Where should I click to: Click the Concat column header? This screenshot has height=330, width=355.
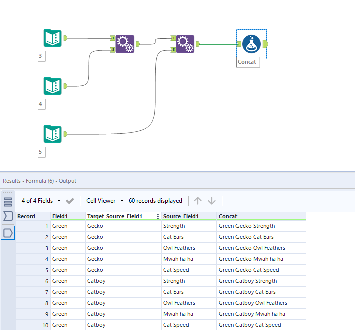(228, 216)
